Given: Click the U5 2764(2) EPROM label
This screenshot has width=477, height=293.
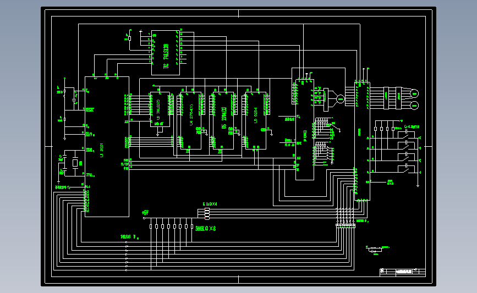Looking at the screenshot, I should tap(224, 118).
